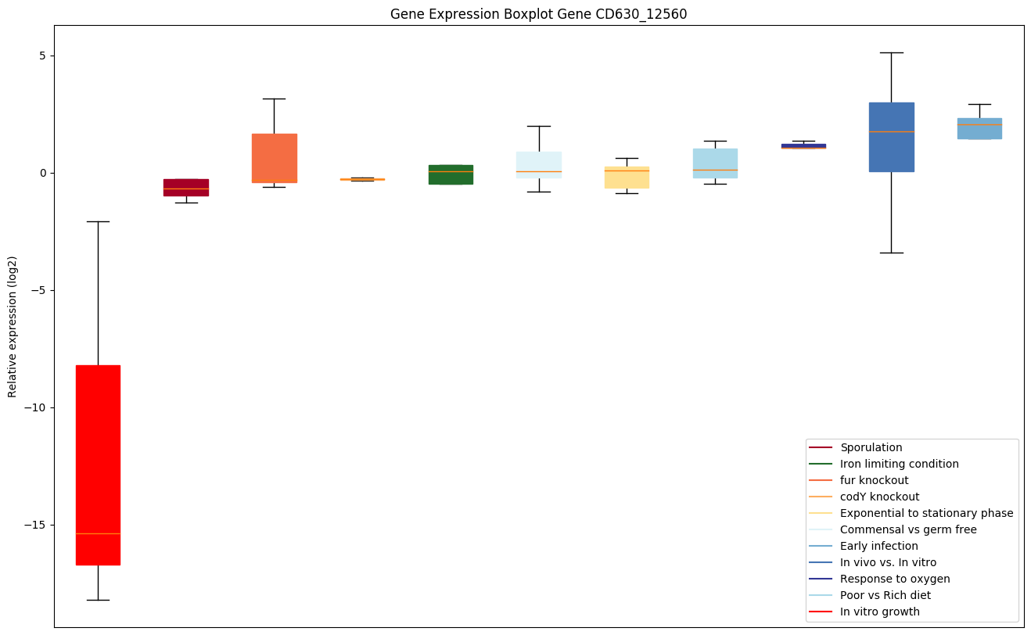Click red line swatch beside In vitro growth
The height and width of the screenshot is (635, 1031).
coord(821,612)
